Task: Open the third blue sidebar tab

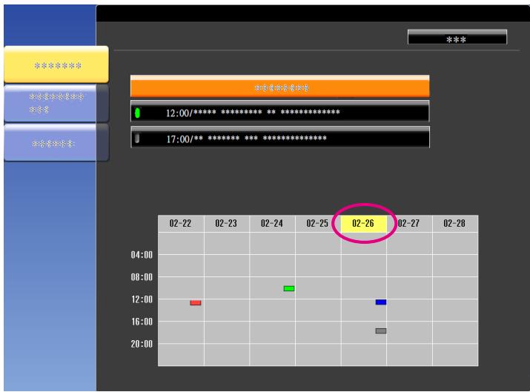Action: tap(56, 143)
